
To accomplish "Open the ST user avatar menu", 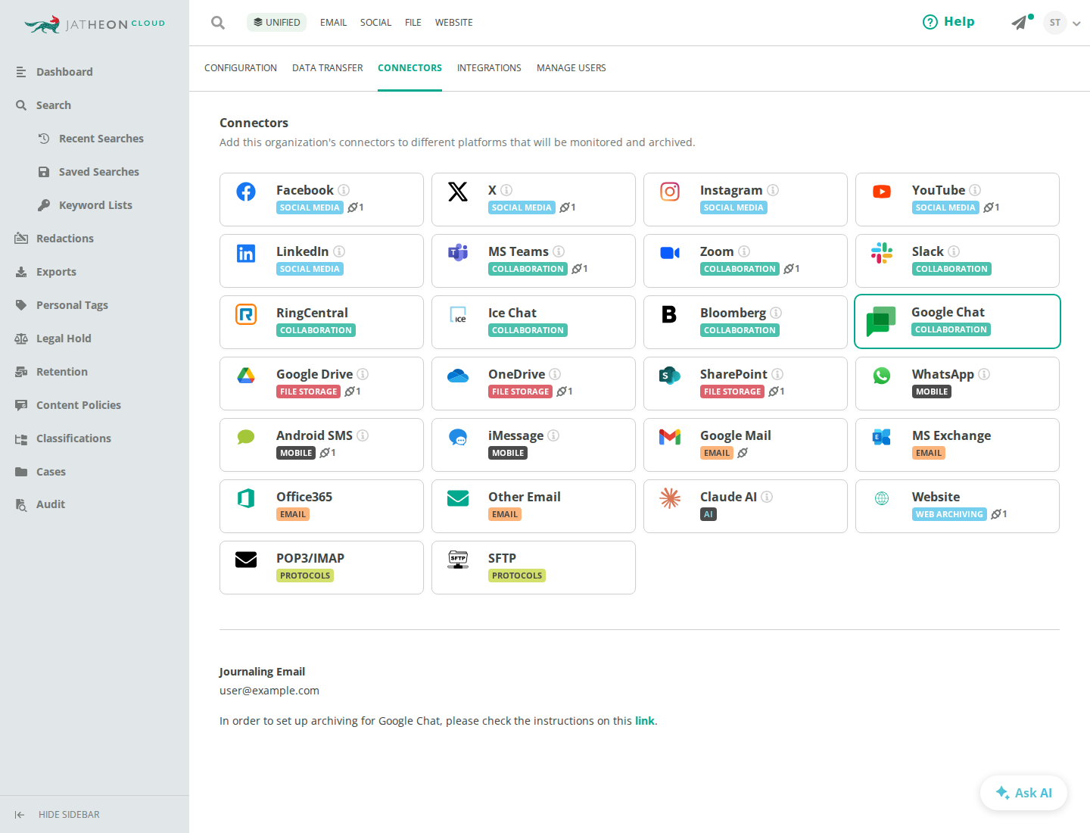I will point(1055,23).
